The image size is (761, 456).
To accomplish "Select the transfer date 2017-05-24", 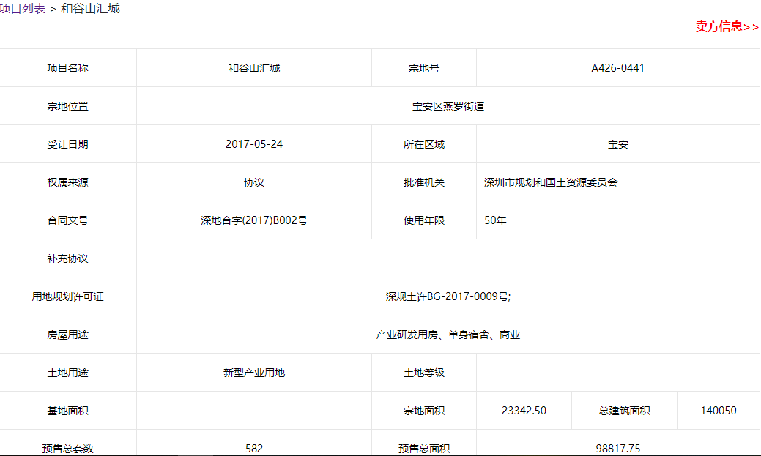I will pos(254,144).
